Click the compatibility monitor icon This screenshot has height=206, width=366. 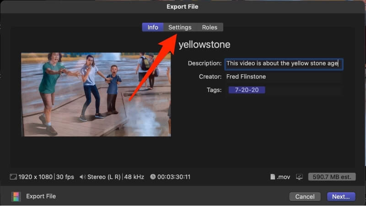pyautogui.click(x=299, y=177)
